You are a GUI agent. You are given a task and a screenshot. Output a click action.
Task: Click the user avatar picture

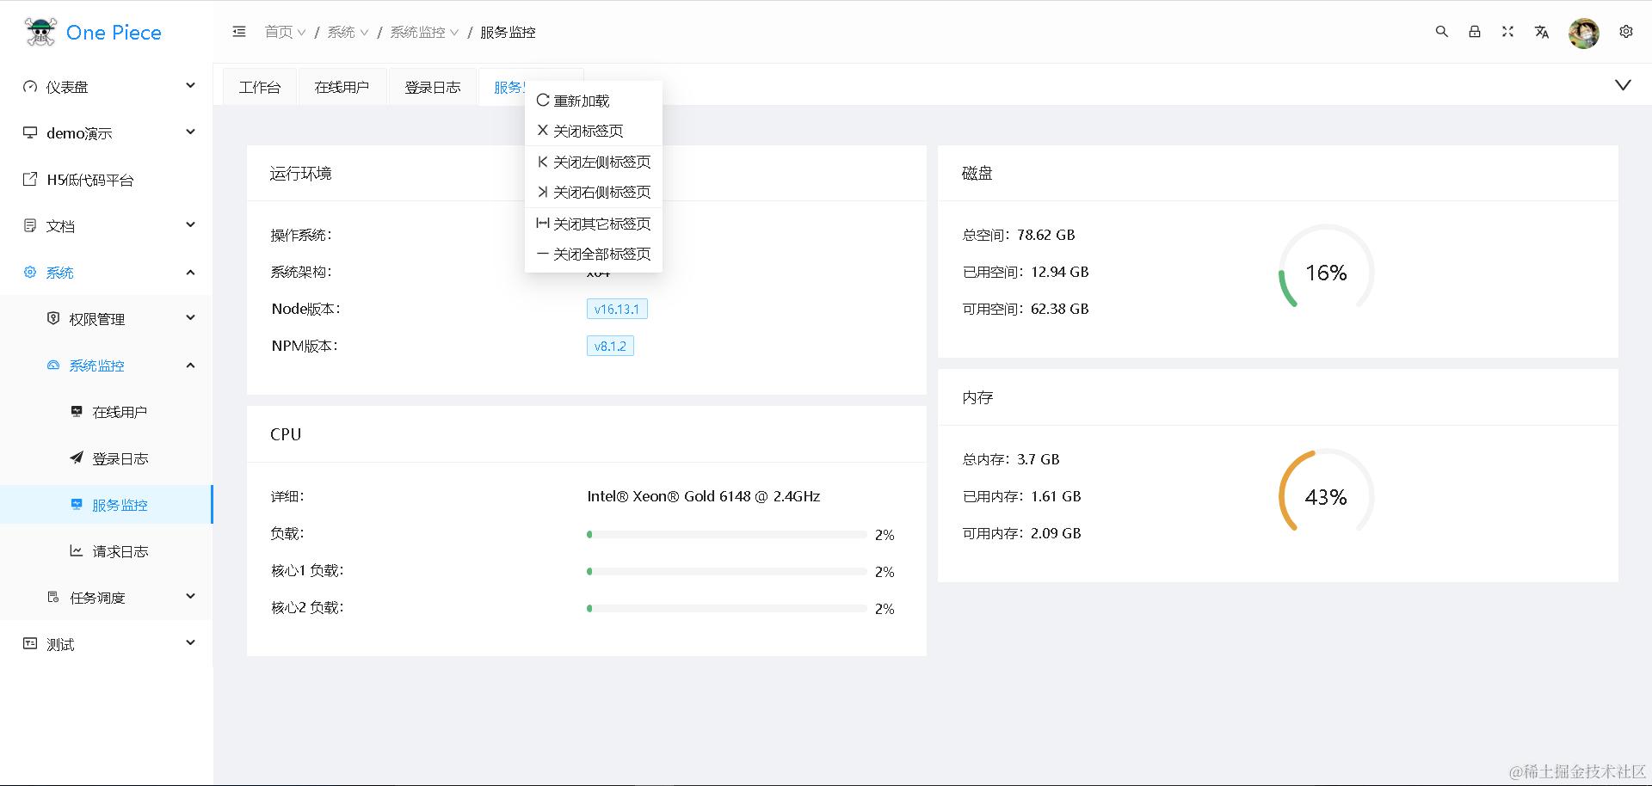(x=1584, y=33)
